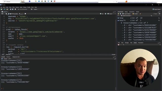162x91 pixels.
Task: Open the Session menu
Action: pyautogui.click(x=17, y=7)
